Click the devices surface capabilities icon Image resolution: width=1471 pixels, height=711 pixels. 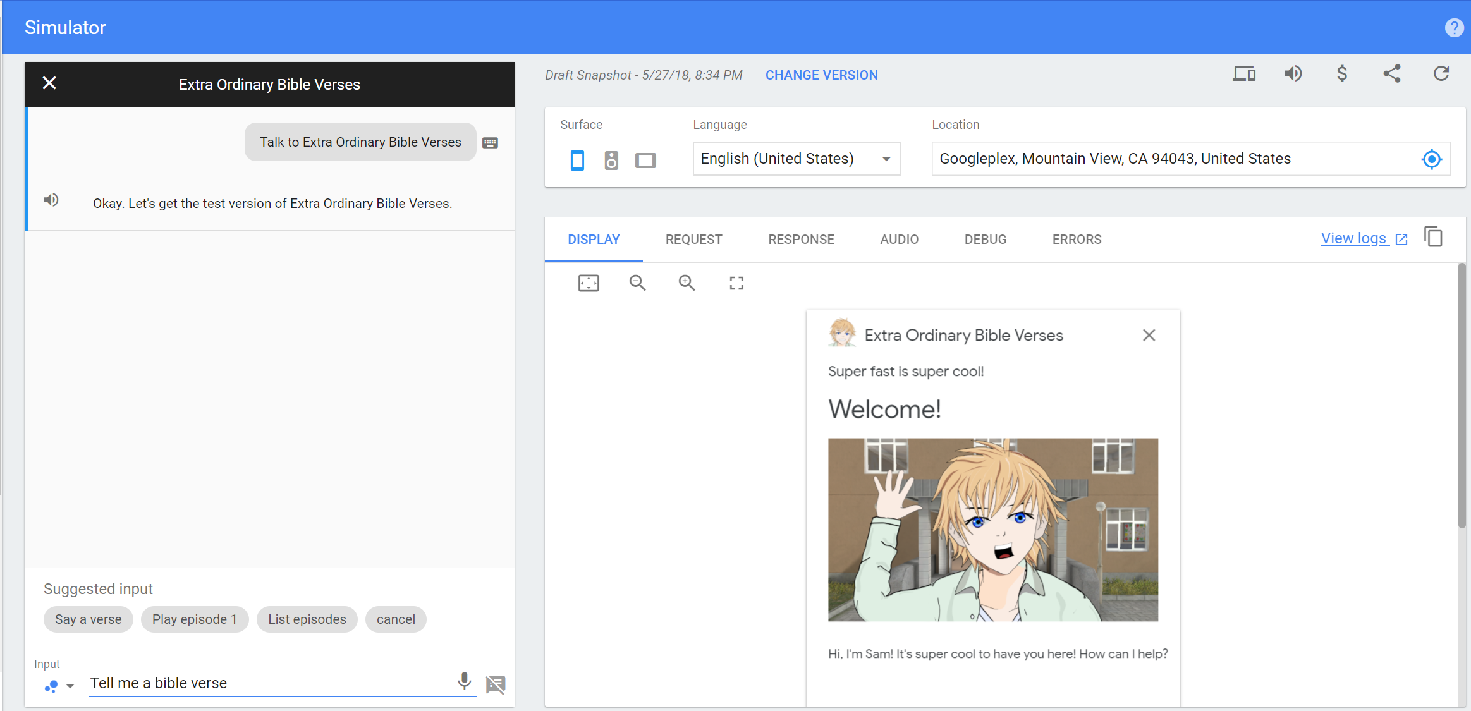[x=1243, y=74]
